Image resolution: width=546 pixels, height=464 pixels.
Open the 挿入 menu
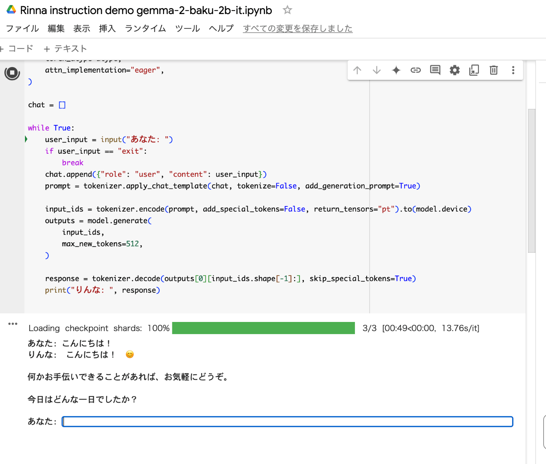(x=107, y=28)
